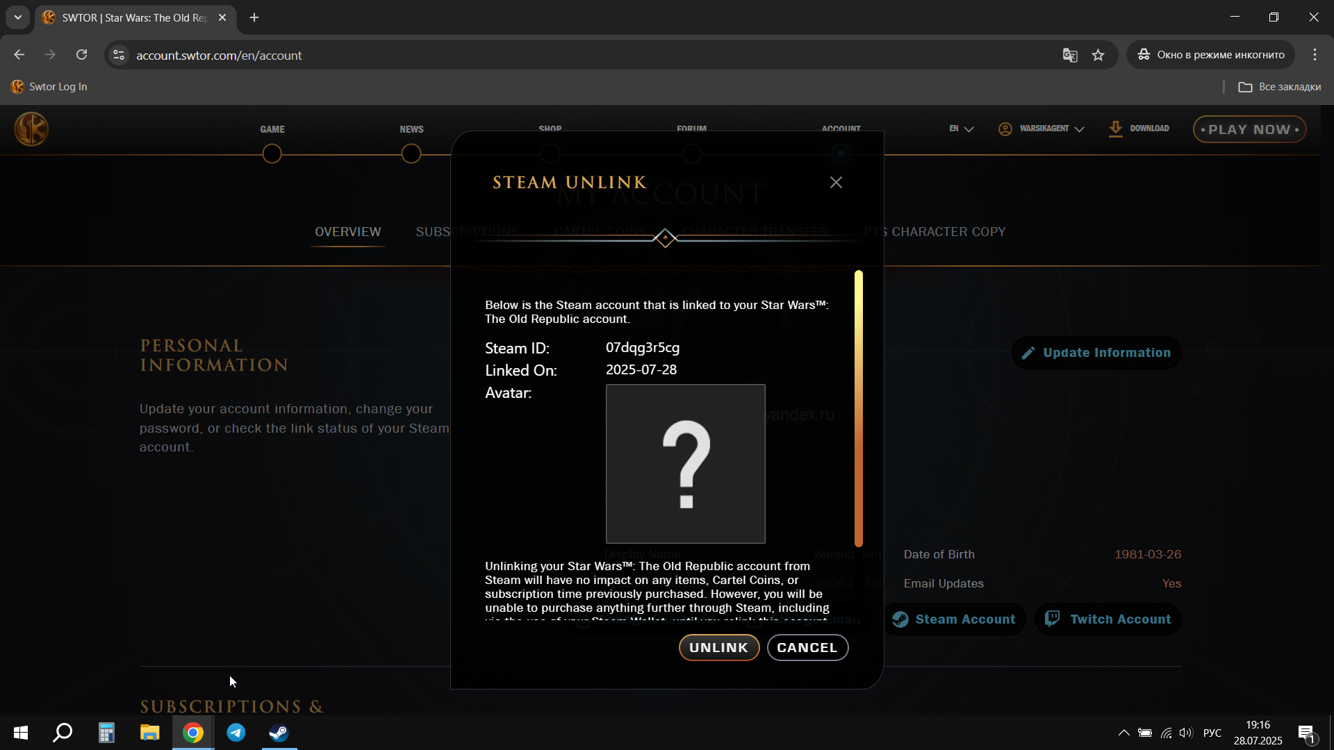This screenshot has height=750, width=1334.
Task: Click the circle marker under NEWS
Action: point(411,153)
